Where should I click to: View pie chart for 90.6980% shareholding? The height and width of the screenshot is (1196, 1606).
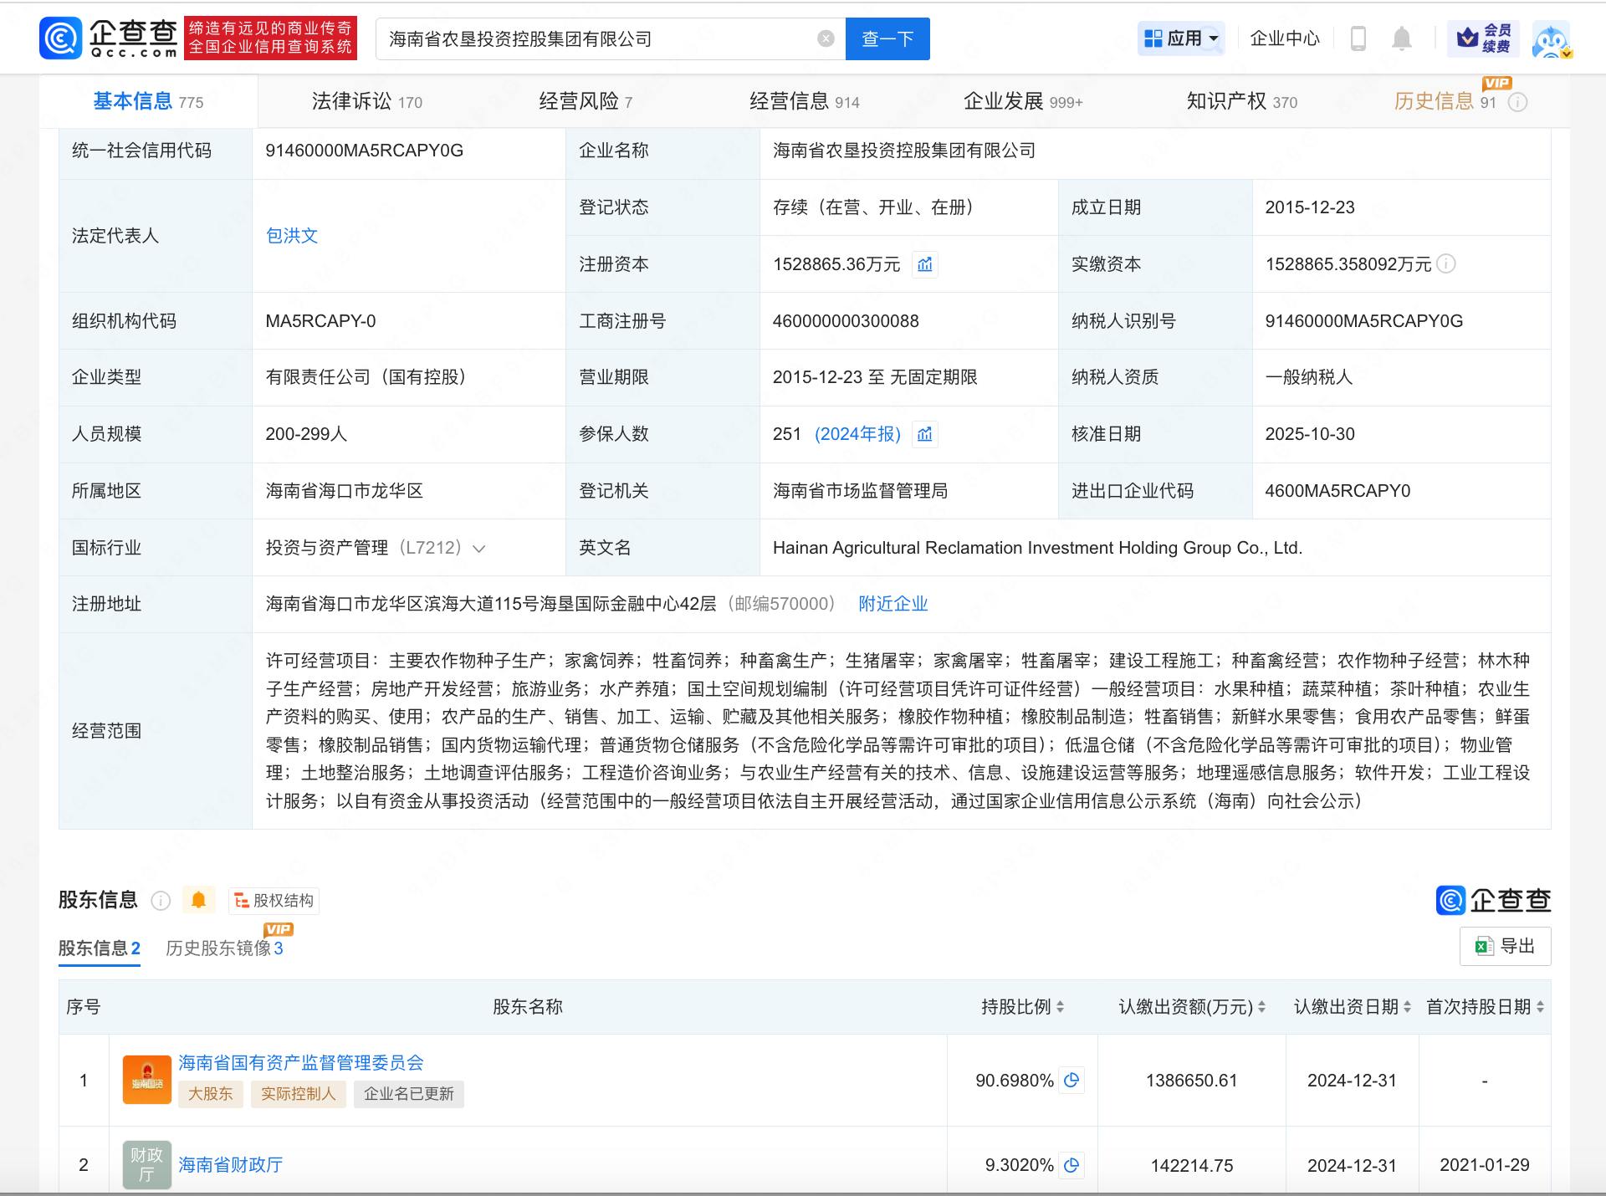point(1072,1081)
